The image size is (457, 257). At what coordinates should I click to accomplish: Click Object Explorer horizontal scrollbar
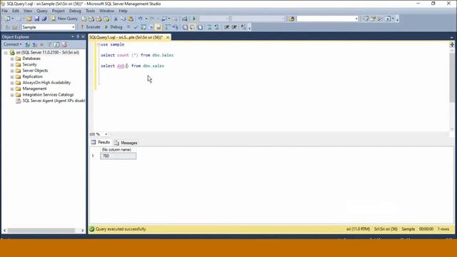click(x=41, y=230)
